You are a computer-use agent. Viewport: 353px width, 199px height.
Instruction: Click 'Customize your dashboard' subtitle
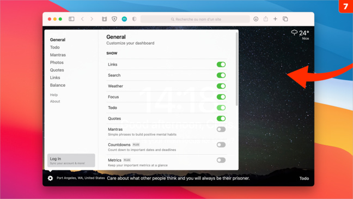130,43
